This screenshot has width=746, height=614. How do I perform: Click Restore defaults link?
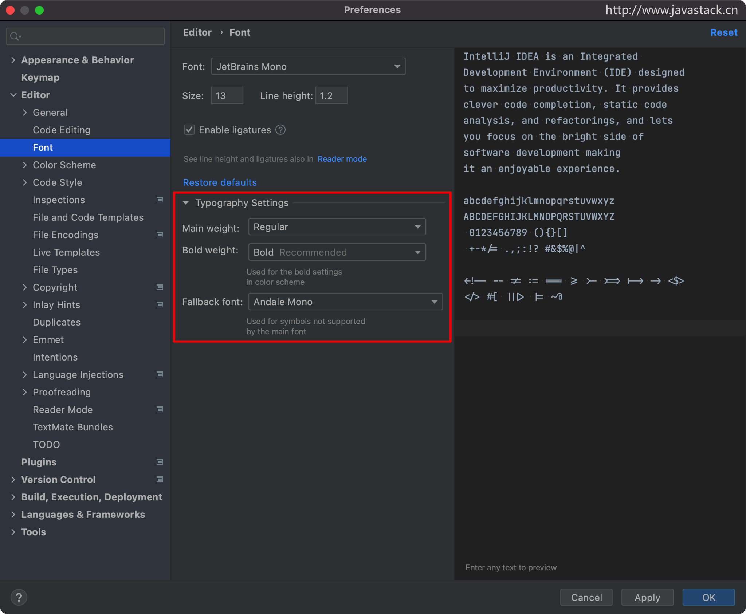point(220,182)
